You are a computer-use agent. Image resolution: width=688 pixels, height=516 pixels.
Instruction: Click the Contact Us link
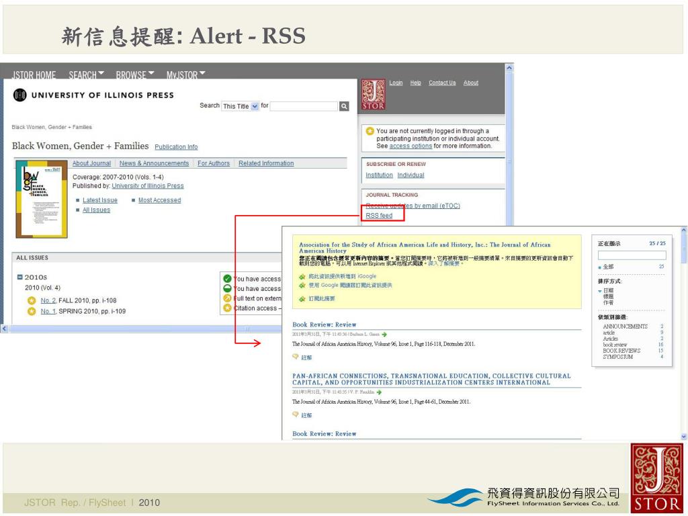point(442,83)
